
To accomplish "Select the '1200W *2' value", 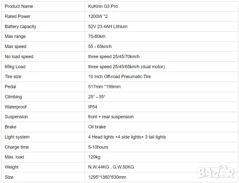I will tap(98, 16).
